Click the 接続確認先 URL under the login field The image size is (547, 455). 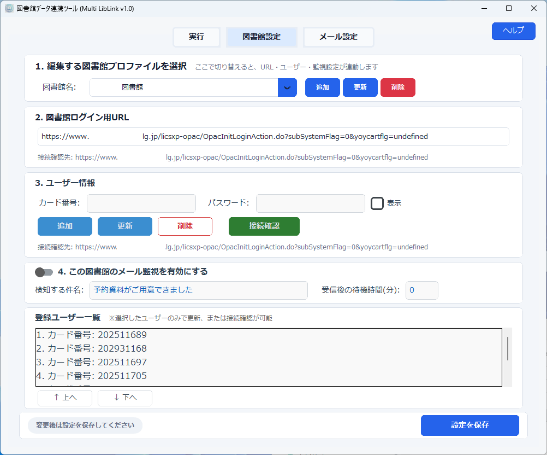pyautogui.click(x=233, y=157)
